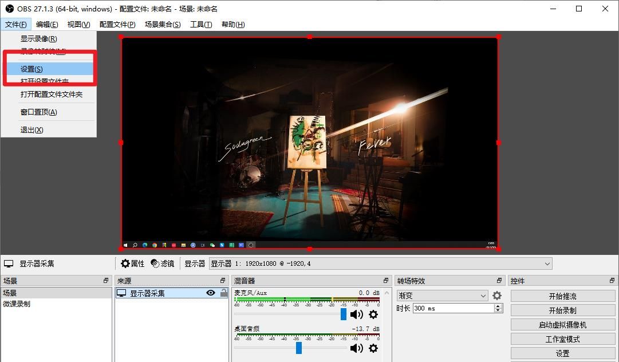
Task: Adjust the 桌面音频 volume slider
Action: [299, 348]
